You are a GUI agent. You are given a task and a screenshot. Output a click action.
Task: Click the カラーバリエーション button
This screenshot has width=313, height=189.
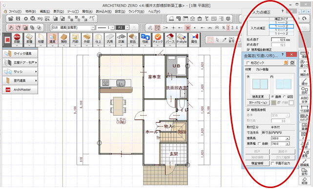pyautogui.click(x=258, y=103)
